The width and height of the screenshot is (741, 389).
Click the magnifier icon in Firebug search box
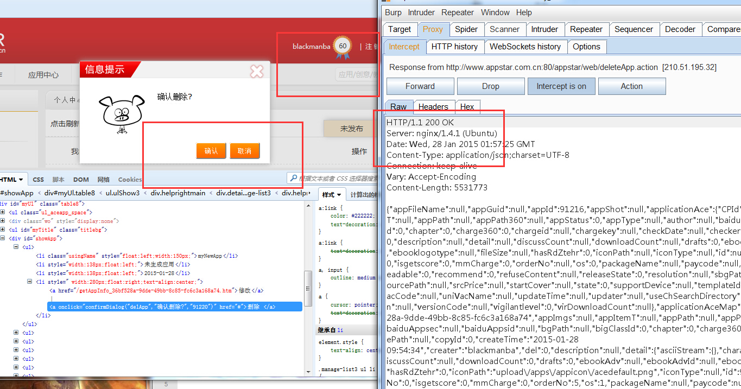click(x=293, y=178)
